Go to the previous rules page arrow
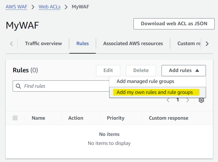218x162 pixels. click(x=168, y=100)
